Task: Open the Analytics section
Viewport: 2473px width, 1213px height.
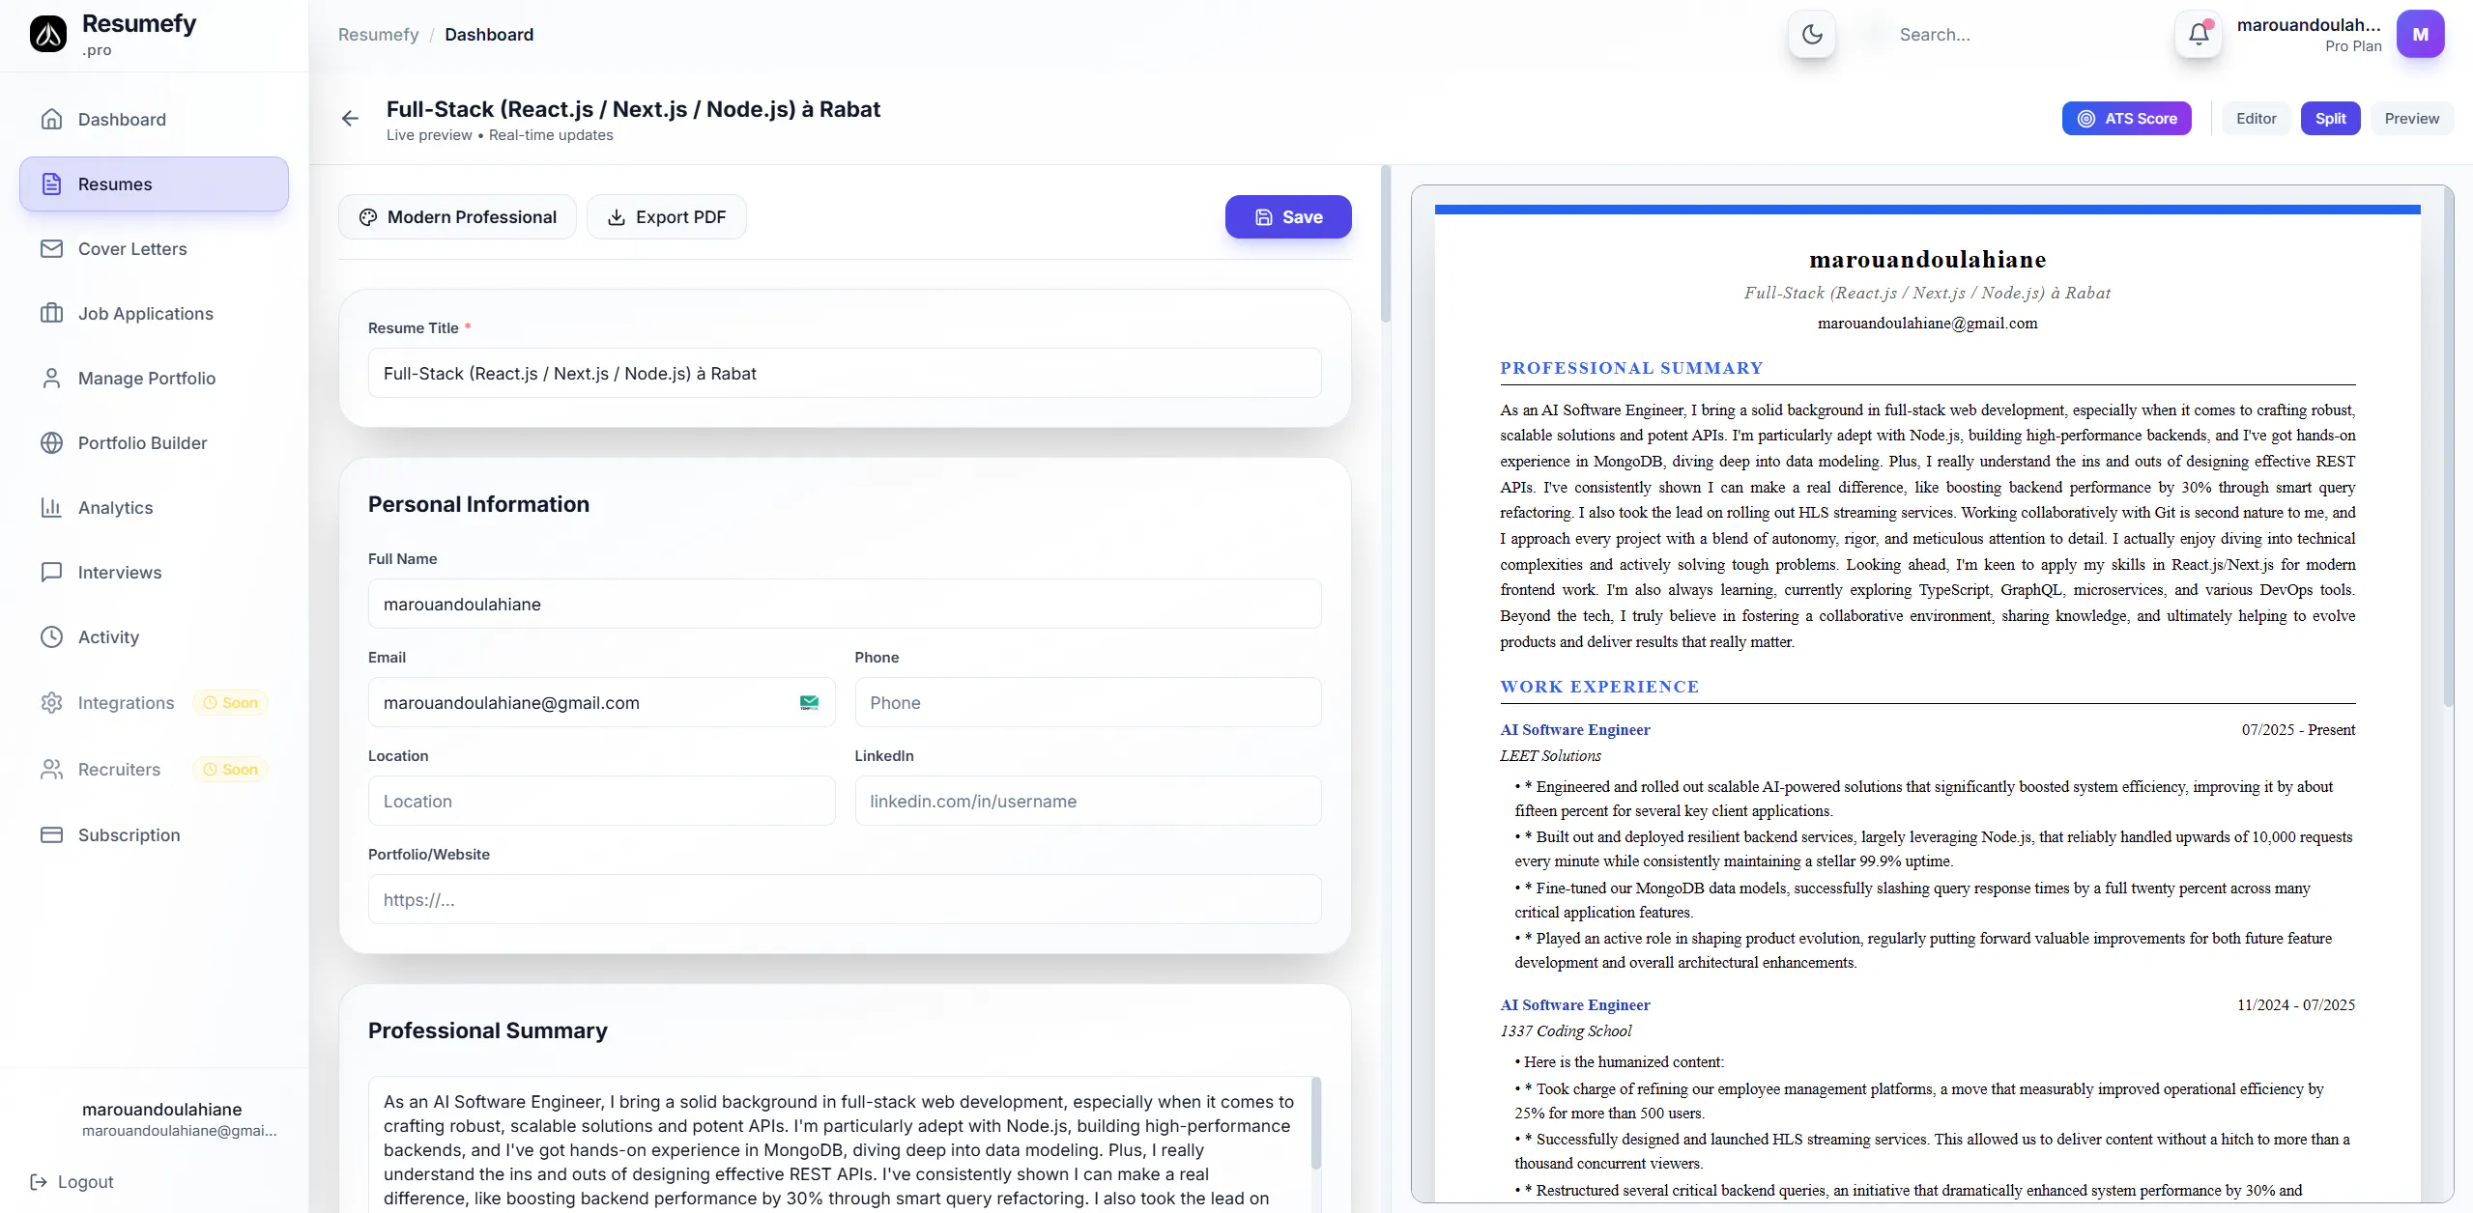Action: click(x=154, y=507)
